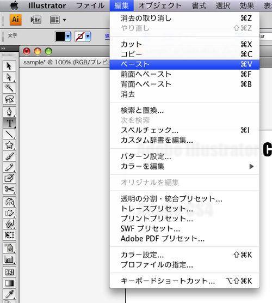Choose 前面へペースト menu item
The height and width of the screenshot is (303, 272).
click(184, 74)
